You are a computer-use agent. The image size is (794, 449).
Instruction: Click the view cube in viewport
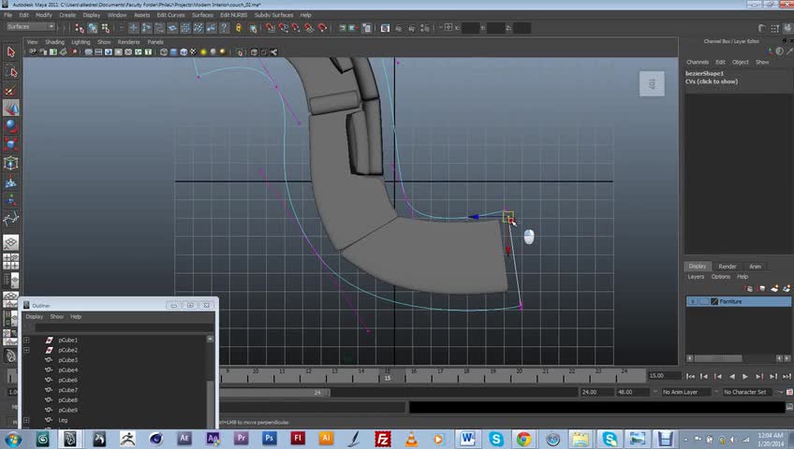pyautogui.click(x=652, y=85)
